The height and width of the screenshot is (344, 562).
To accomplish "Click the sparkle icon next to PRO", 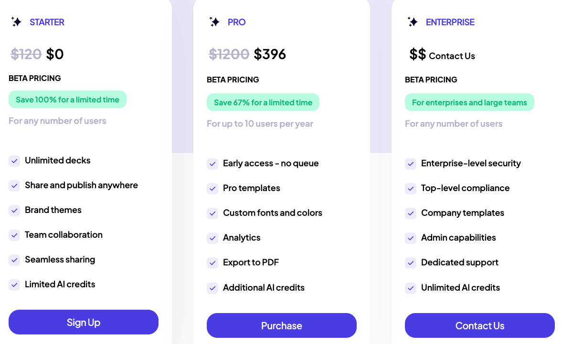I will [214, 22].
